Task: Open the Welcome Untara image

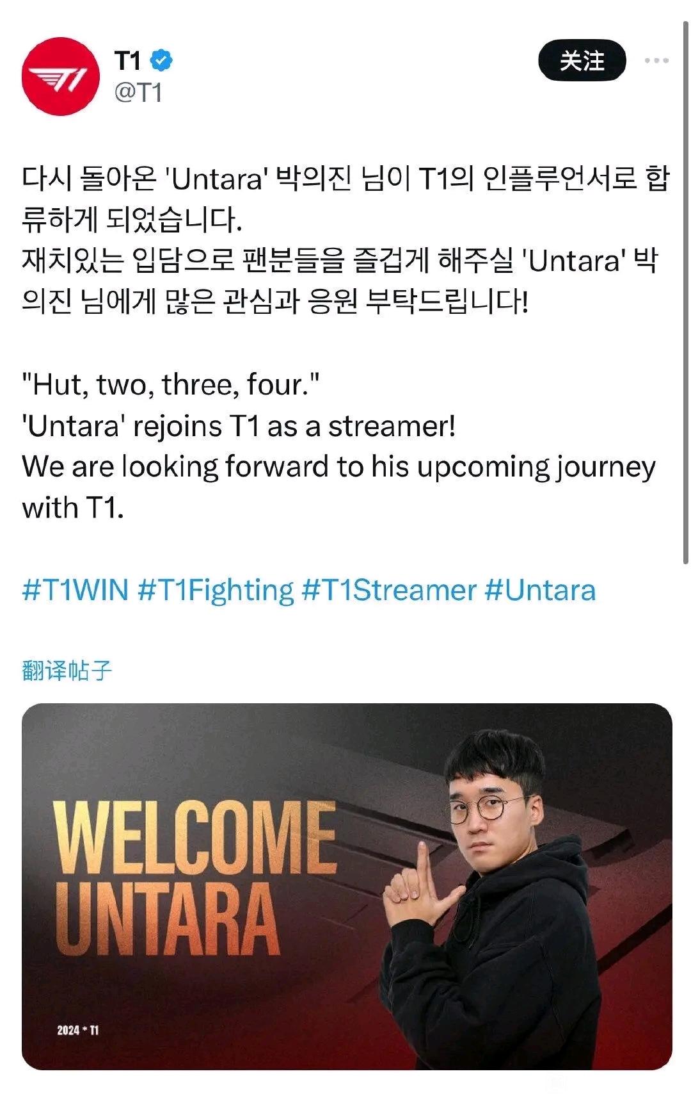Action: pyautogui.click(x=347, y=886)
